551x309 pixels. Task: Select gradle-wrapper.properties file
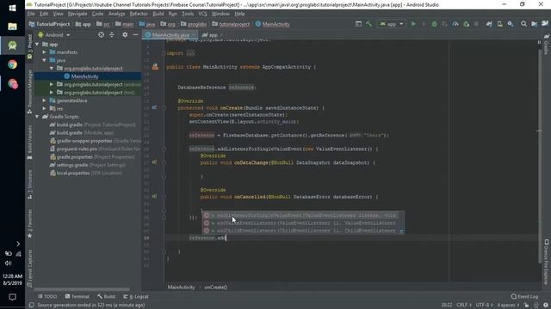[x=95, y=141]
